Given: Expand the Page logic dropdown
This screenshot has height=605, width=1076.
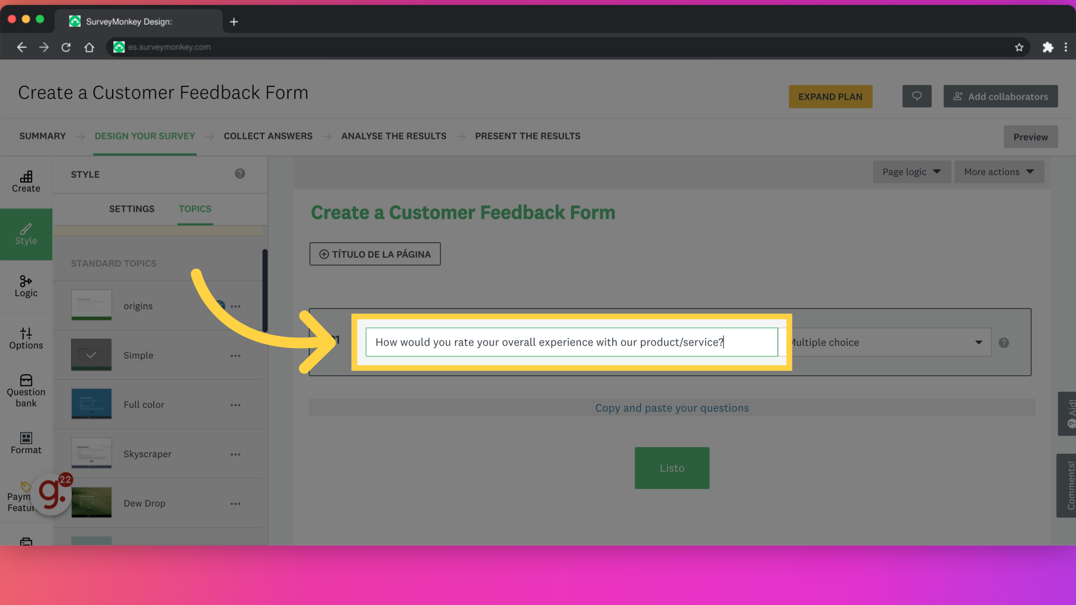Looking at the screenshot, I should pos(910,171).
